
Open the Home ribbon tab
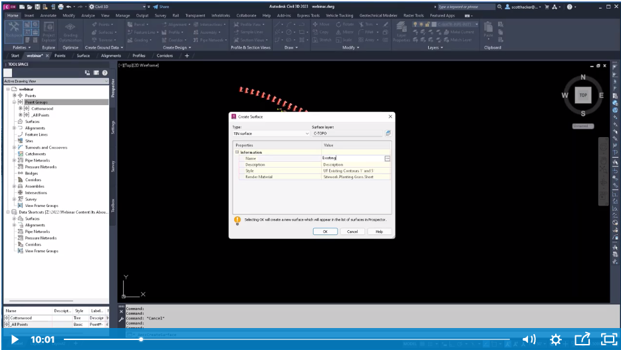pyautogui.click(x=13, y=15)
